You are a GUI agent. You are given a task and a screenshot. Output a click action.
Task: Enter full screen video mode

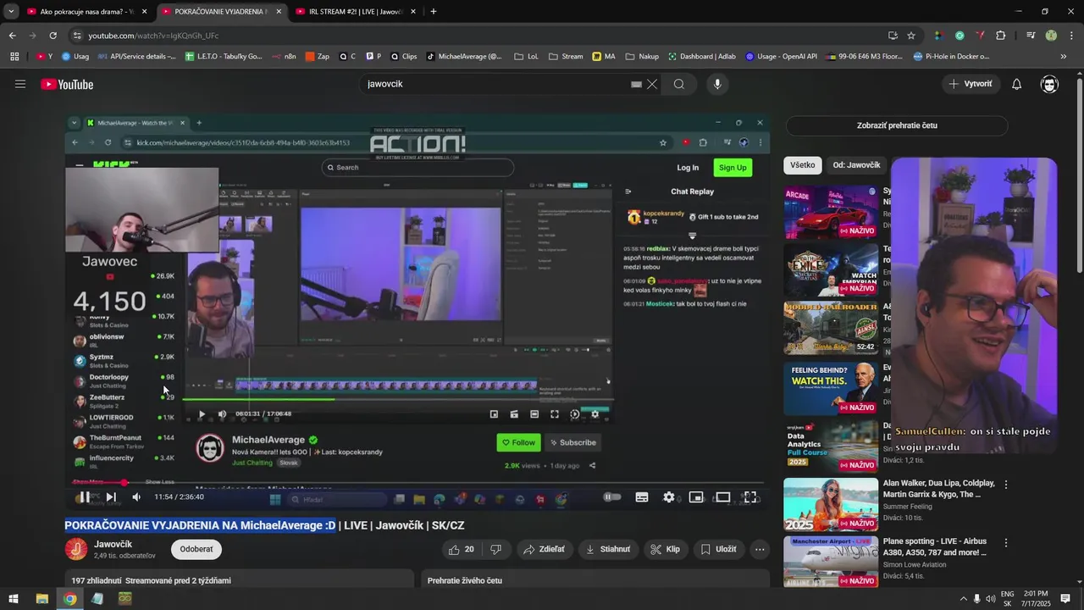click(x=750, y=497)
